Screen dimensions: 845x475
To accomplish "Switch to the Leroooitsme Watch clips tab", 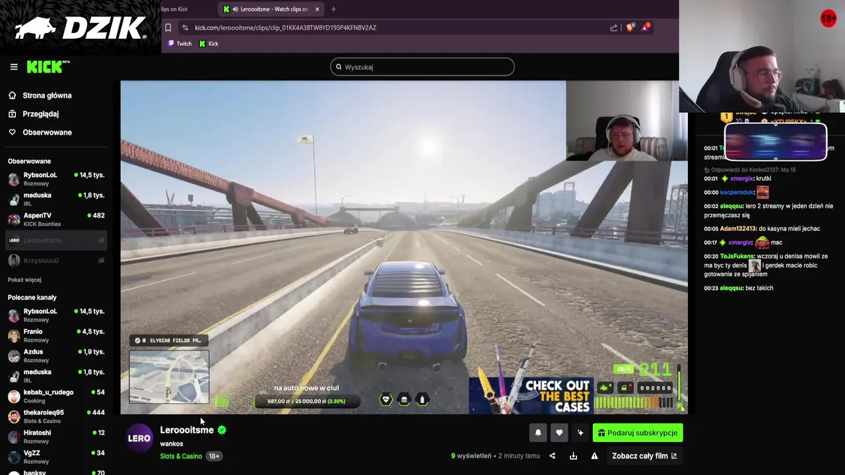I will click(272, 9).
